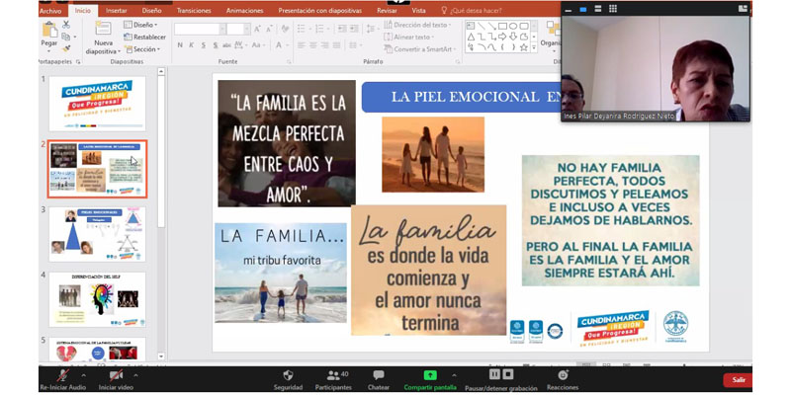The image size is (791, 395).
Task: Select slide 4 thumbnail Diferenciación del self
Action: coord(97,300)
